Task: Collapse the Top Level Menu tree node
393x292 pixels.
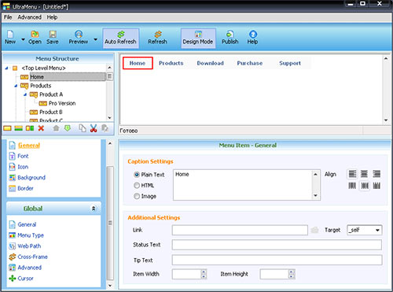Action: [x=6, y=68]
